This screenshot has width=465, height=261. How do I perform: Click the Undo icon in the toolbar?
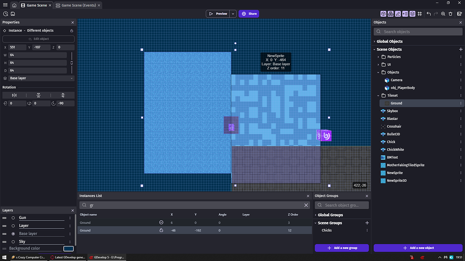(428, 14)
